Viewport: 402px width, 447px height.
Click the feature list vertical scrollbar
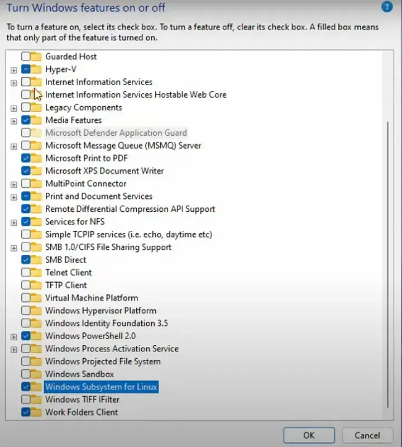(x=387, y=265)
